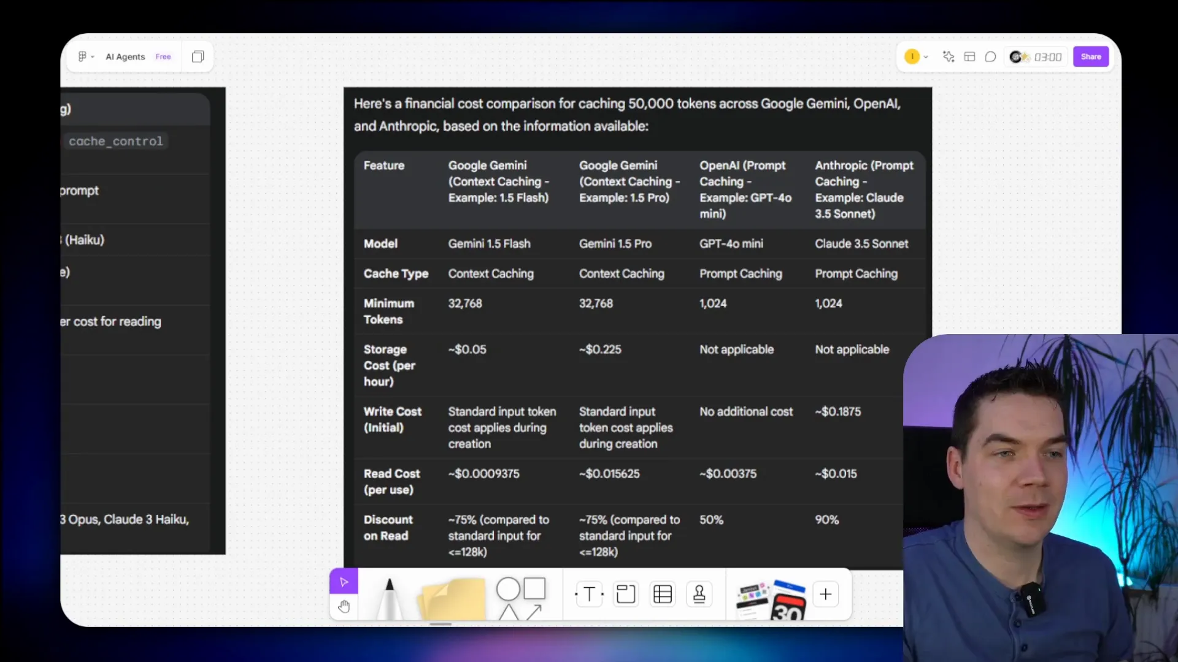Click the 'Minimum Tokens' row label
The width and height of the screenshot is (1178, 662).
coord(388,311)
